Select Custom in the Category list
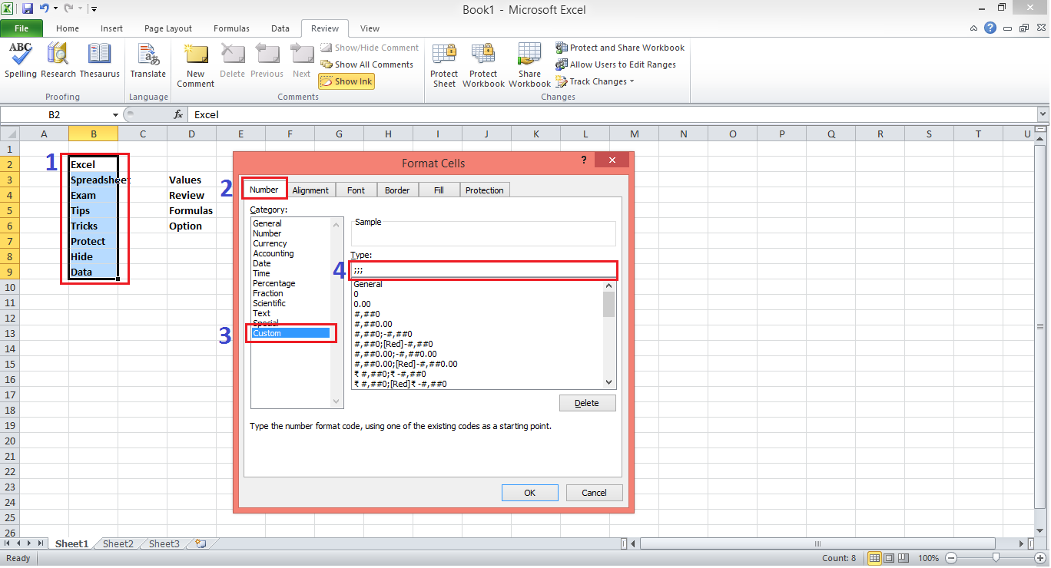The width and height of the screenshot is (1051, 568). tap(290, 332)
